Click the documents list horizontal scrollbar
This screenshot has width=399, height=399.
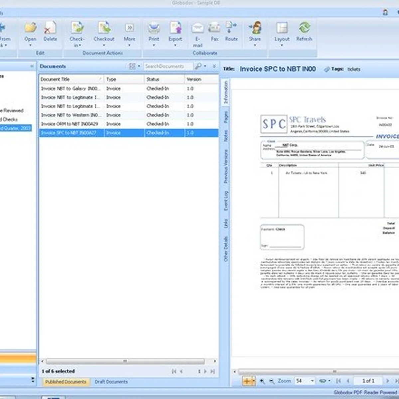125,361
